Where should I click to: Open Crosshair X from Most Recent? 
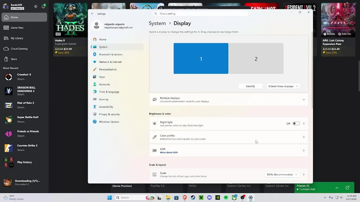[24, 77]
